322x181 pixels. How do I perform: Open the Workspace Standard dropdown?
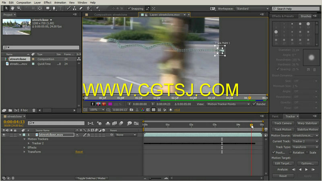252,8
